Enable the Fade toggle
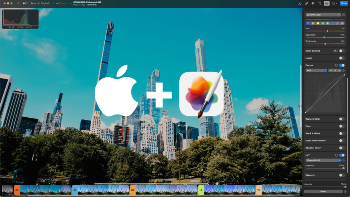 pyautogui.click(x=342, y=126)
